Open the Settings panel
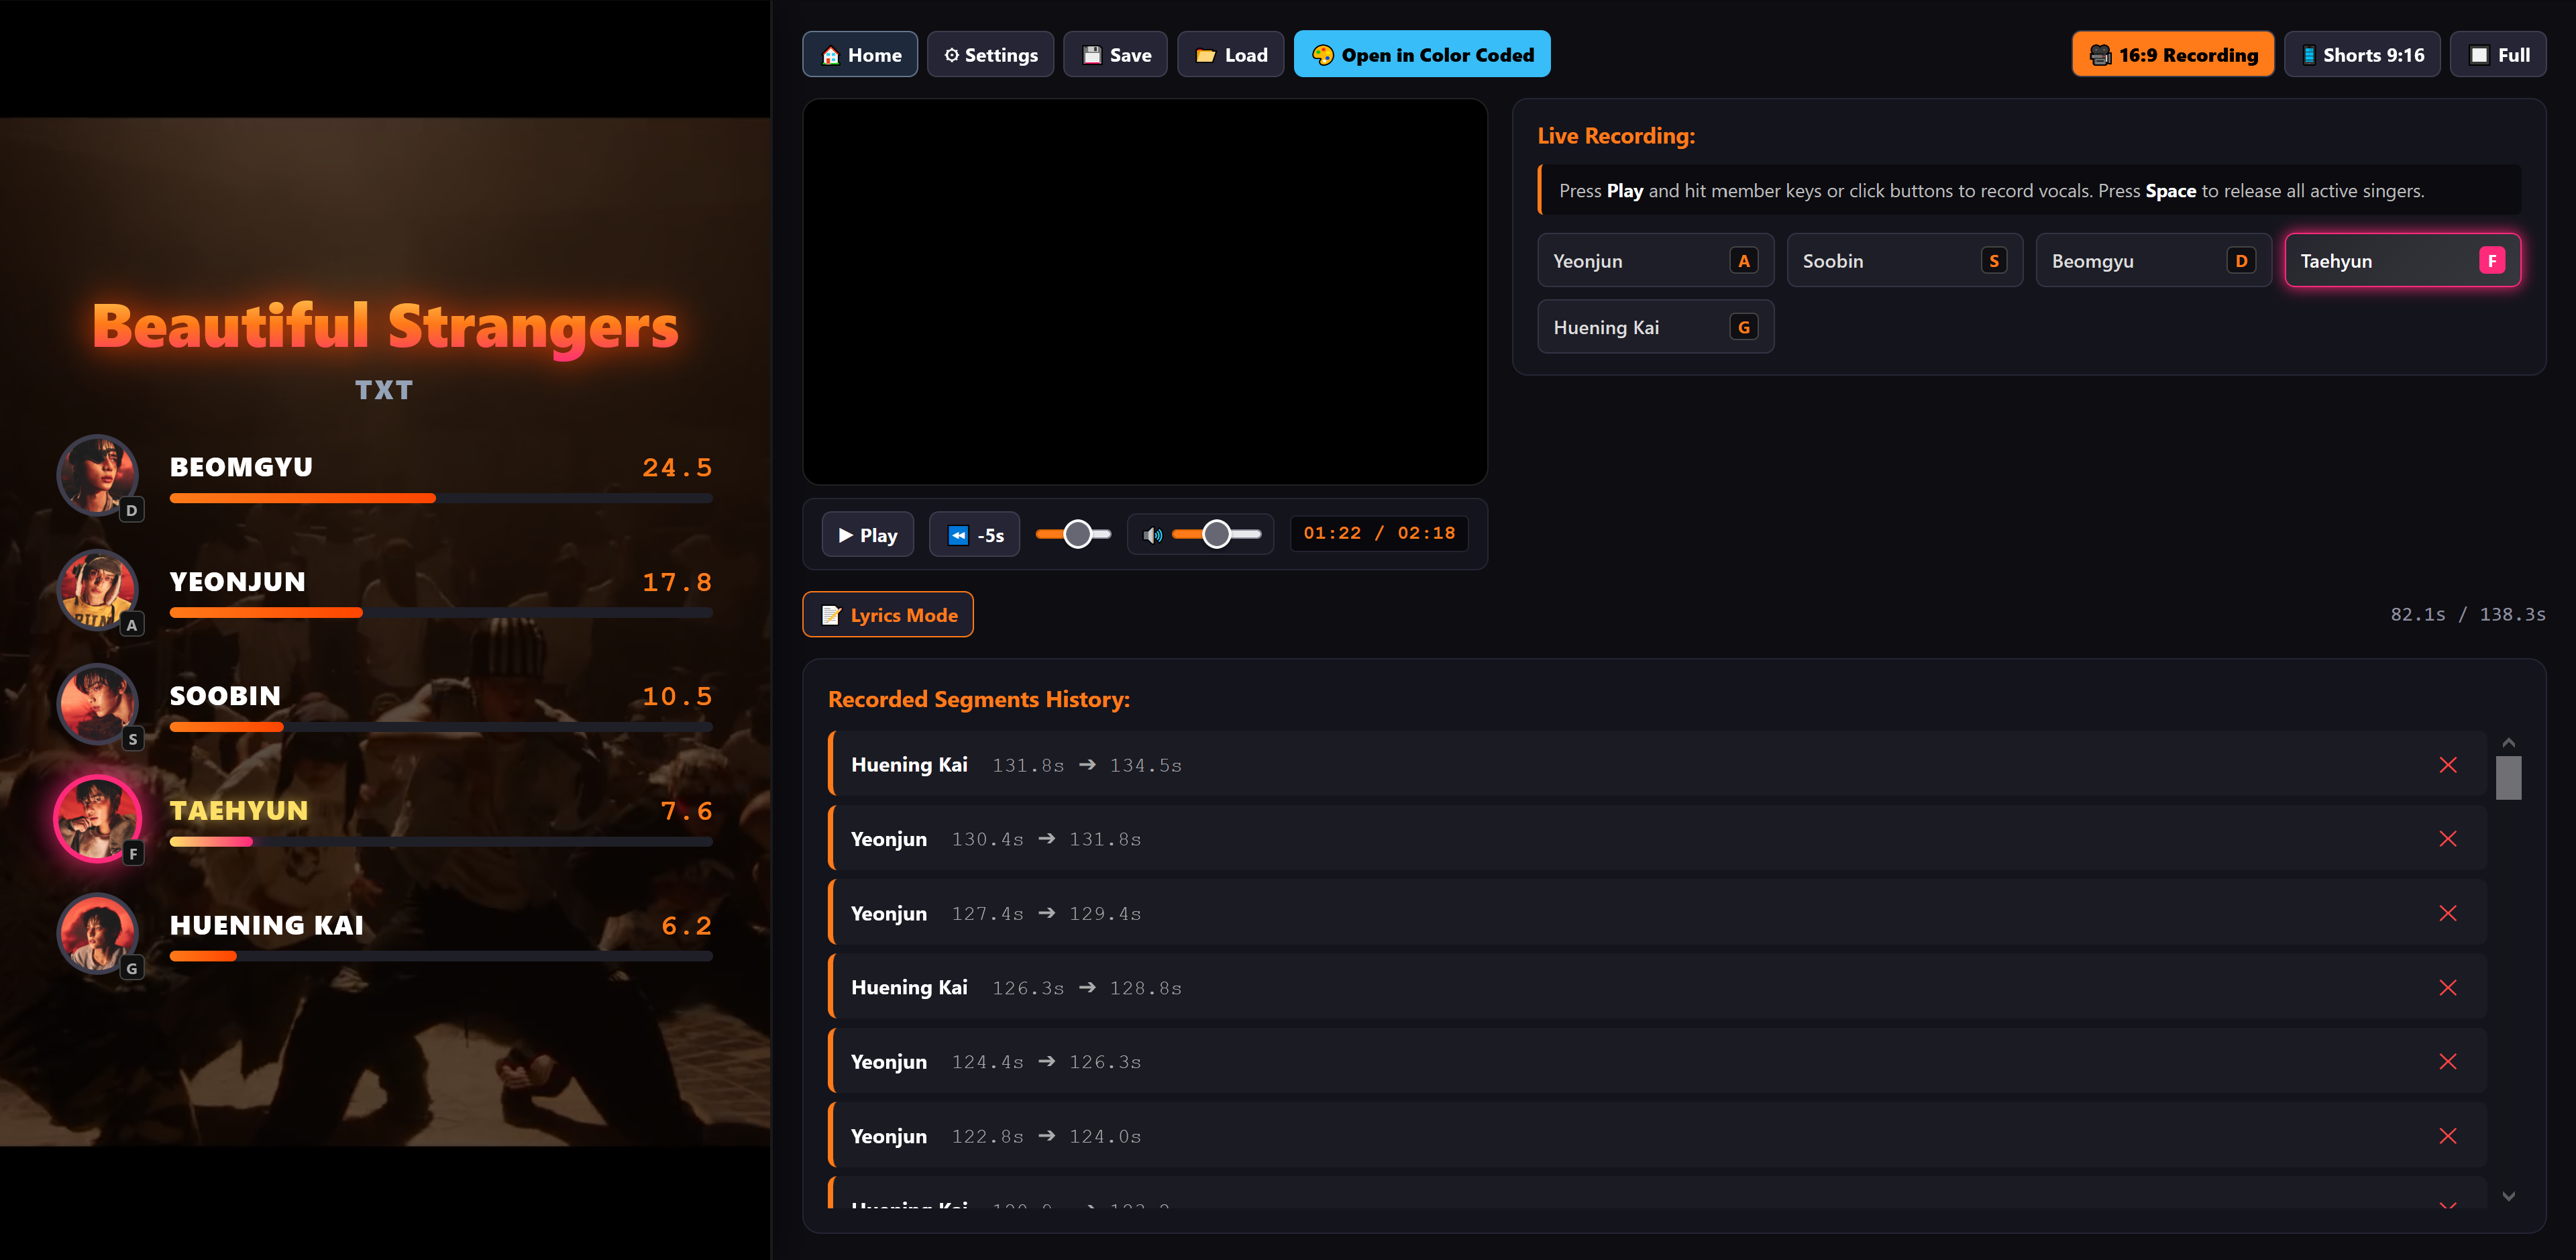The height and width of the screenshot is (1260, 2576). point(990,55)
